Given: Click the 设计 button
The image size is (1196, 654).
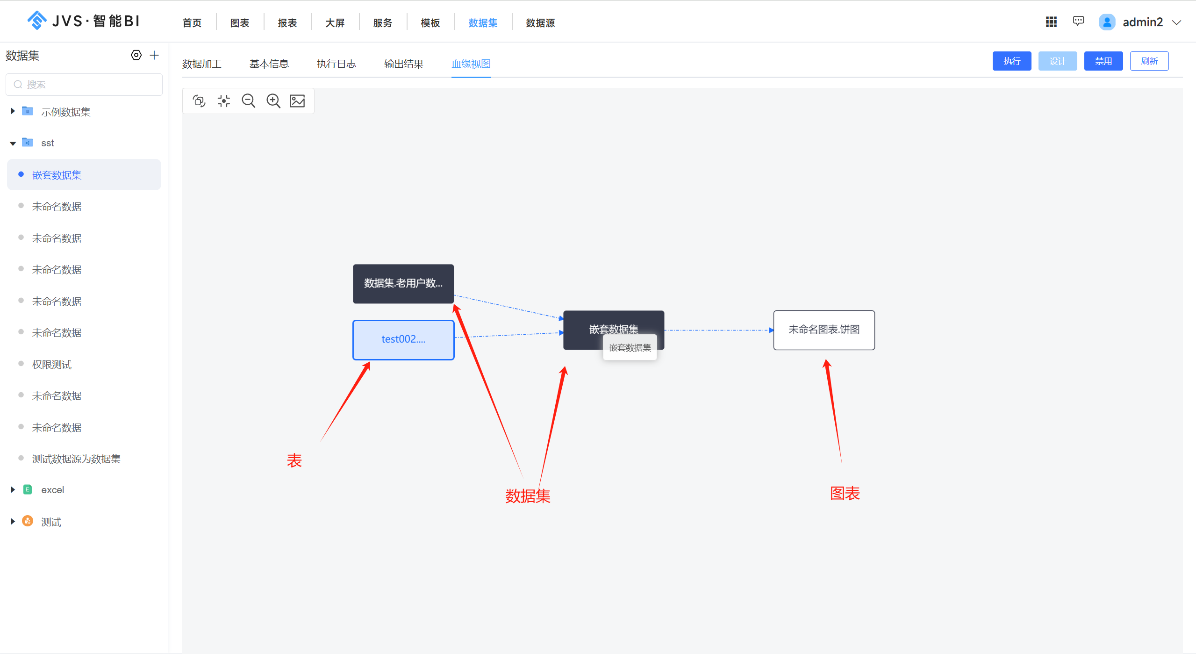Looking at the screenshot, I should 1058,61.
